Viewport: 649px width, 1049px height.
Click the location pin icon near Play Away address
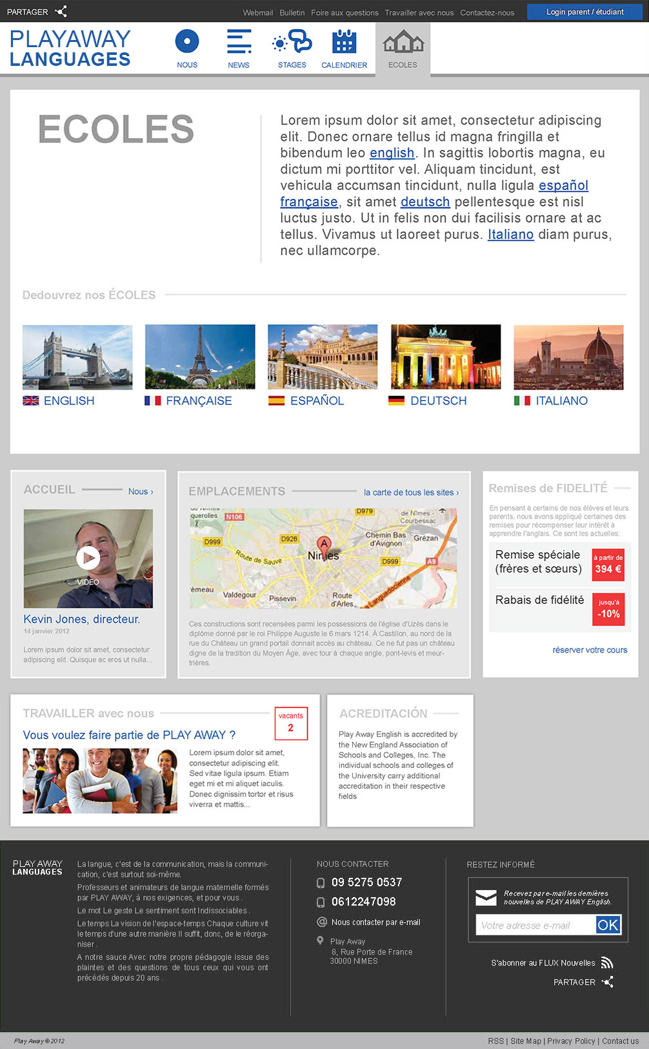coord(320,940)
